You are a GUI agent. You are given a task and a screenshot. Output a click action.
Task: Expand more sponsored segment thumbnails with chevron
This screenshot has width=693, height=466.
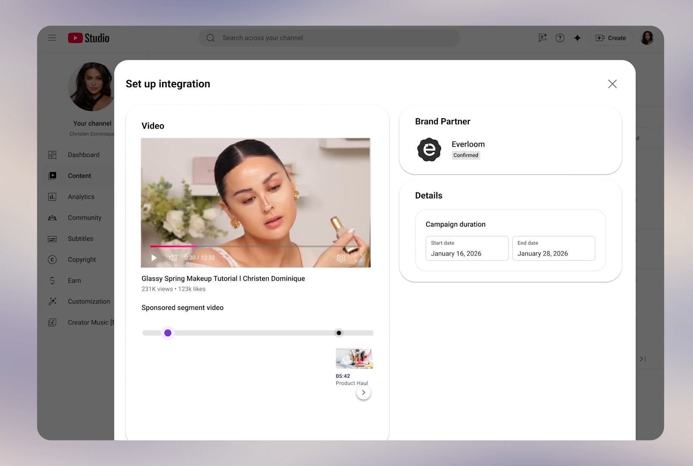tap(364, 392)
